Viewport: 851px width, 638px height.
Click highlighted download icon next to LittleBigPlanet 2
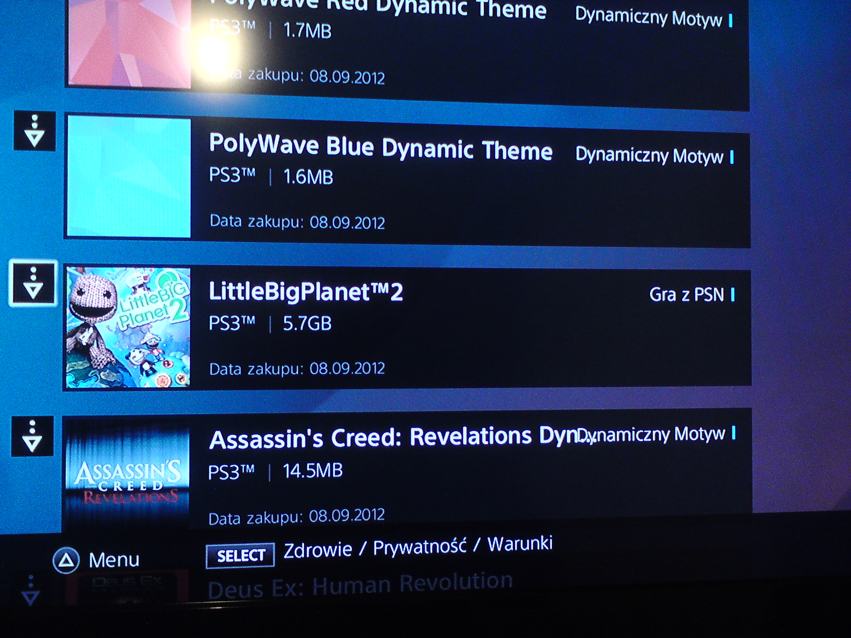click(x=33, y=284)
